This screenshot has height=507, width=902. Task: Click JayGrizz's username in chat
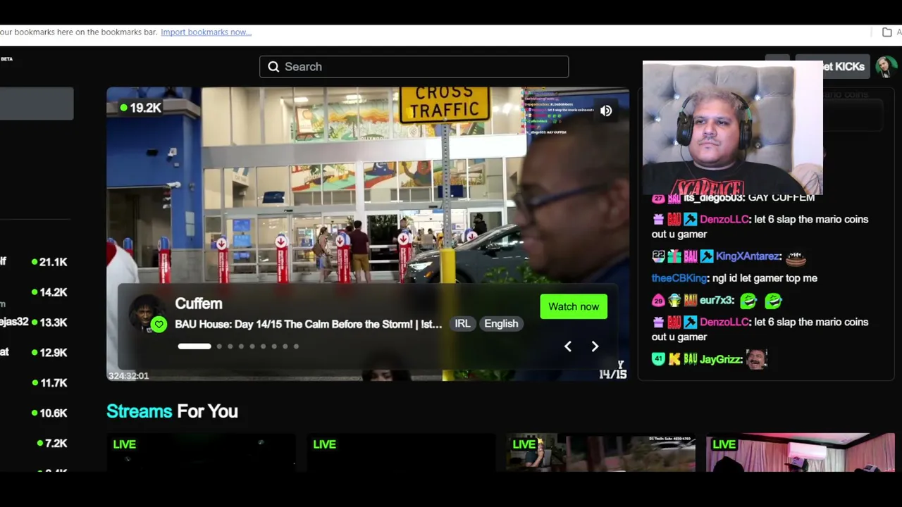720,359
